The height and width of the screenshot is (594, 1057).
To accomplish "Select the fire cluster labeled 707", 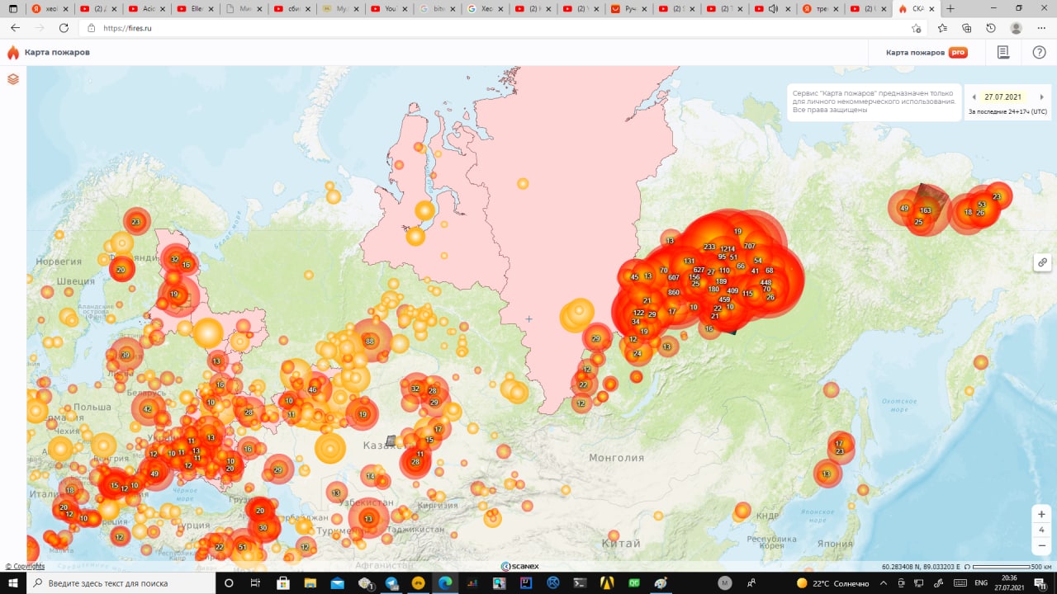I will coord(750,246).
